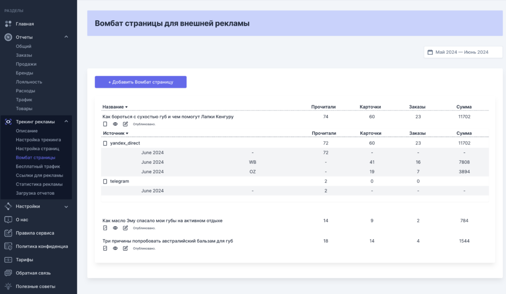
Task: Click edit icon for Эму lips page
Action: click(125, 228)
